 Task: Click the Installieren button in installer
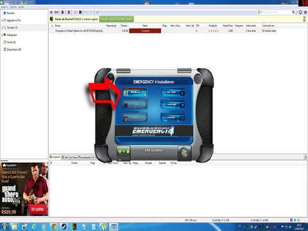pyautogui.click(x=135, y=92)
